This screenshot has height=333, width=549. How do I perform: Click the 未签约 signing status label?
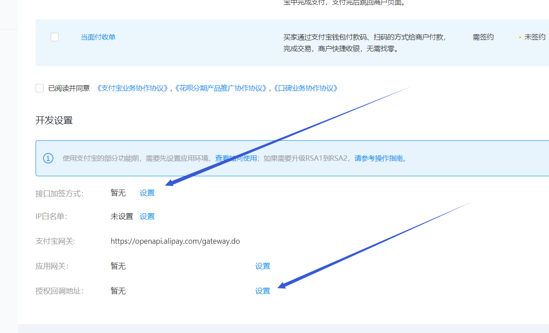pyautogui.click(x=534, y=37)
